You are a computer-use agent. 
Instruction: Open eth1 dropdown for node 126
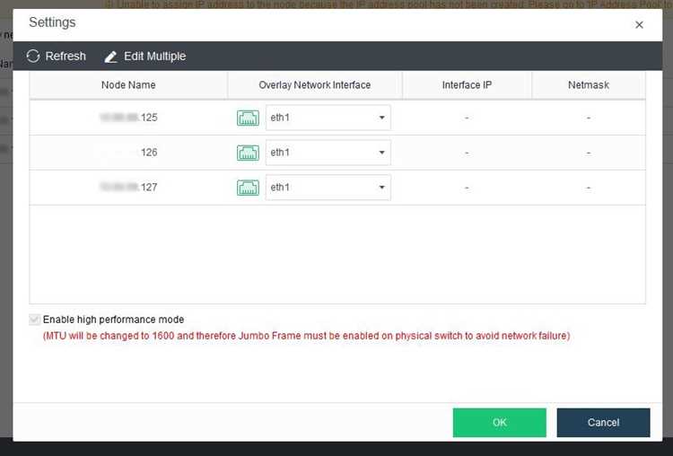point(328,153)
